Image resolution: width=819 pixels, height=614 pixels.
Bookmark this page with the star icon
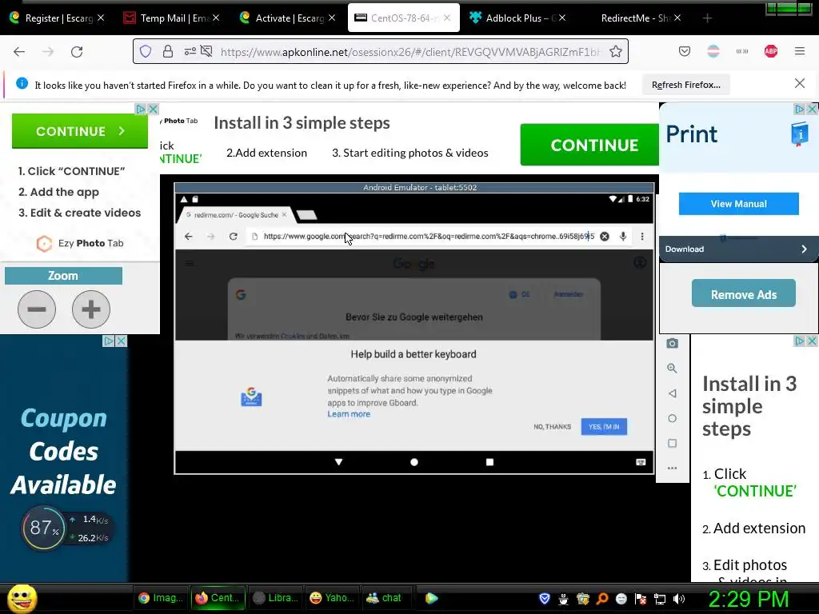pos(616,51)
